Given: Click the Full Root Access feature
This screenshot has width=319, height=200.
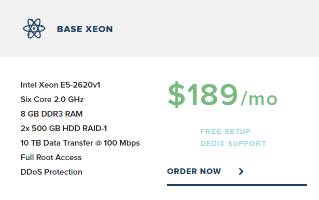Looking at the screenshot, I should pyautogui.click(x=51, y=158).
